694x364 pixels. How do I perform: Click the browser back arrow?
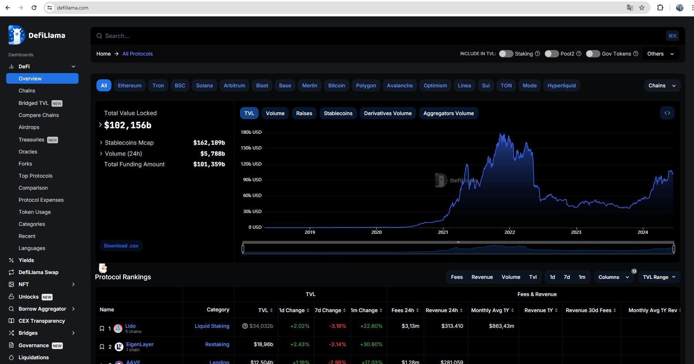point(8,8)
